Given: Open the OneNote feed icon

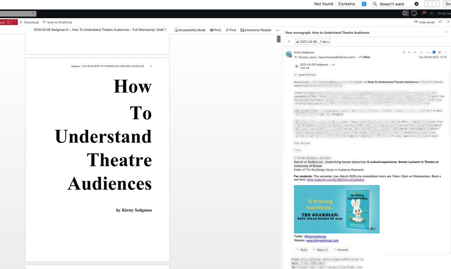Looking at the screenshot, I should tap(405, 13).
